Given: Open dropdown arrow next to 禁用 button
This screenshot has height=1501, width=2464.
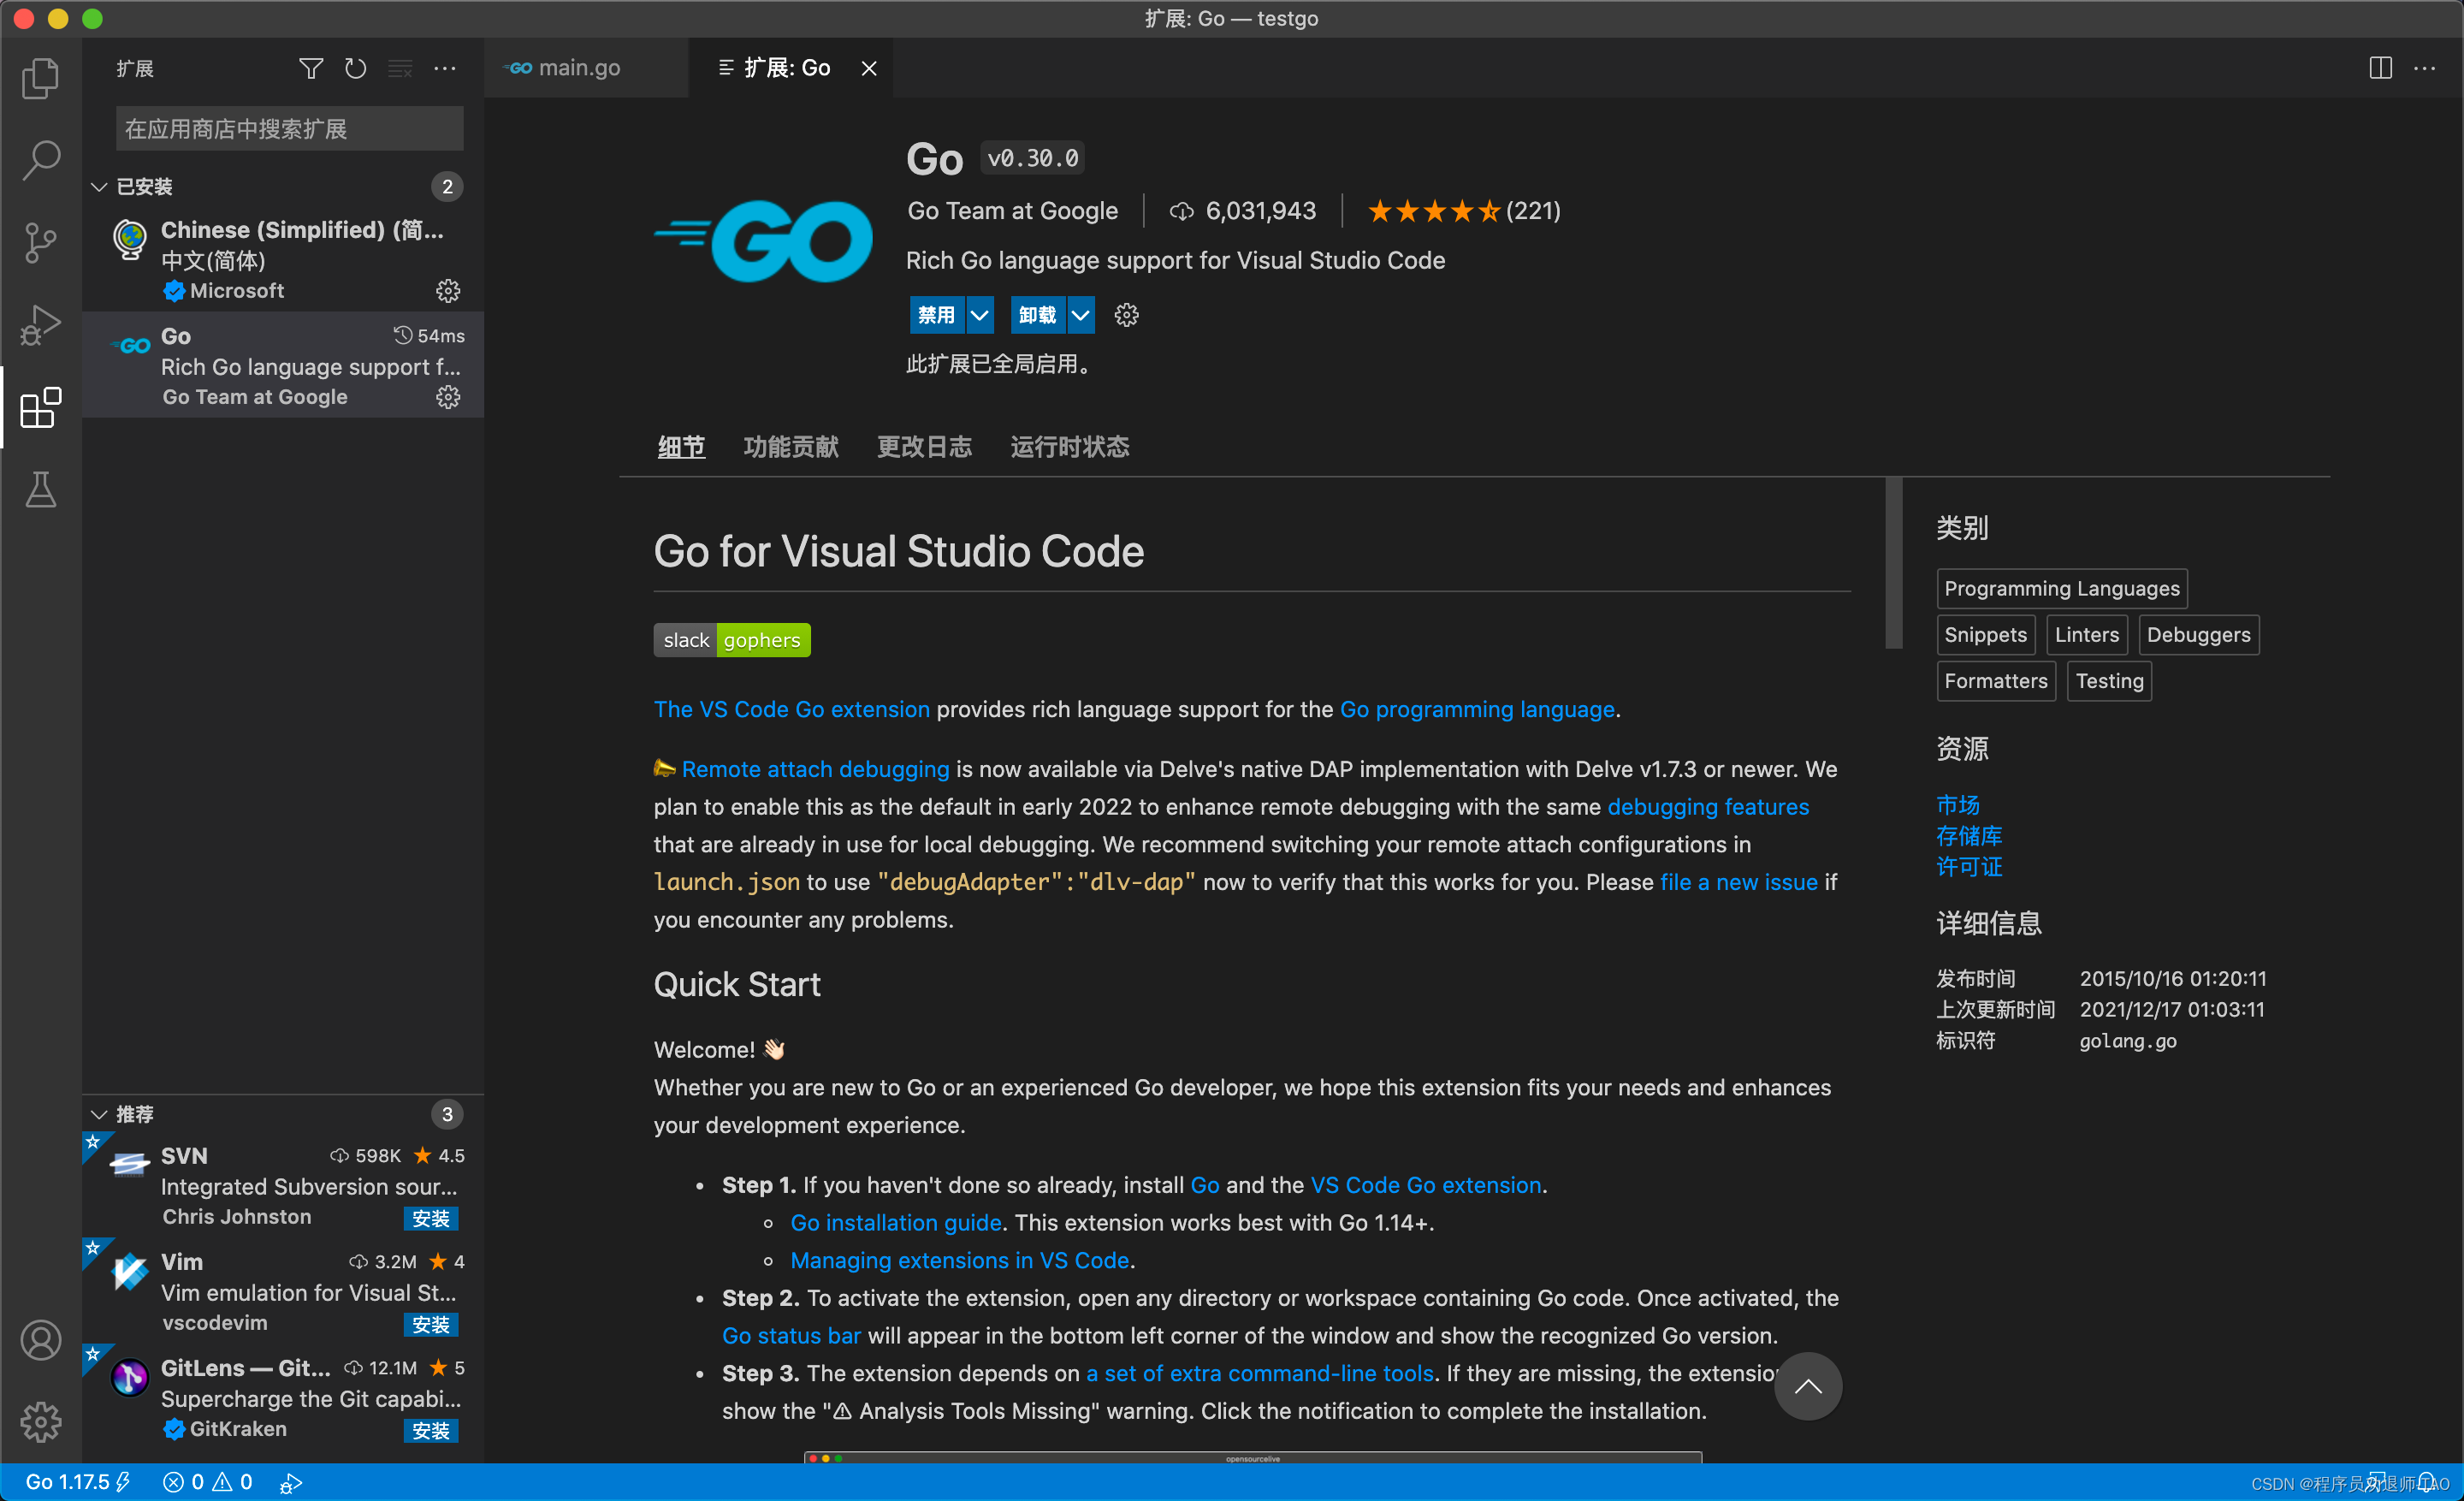Looking at the screenshot, I should [980, 315].
